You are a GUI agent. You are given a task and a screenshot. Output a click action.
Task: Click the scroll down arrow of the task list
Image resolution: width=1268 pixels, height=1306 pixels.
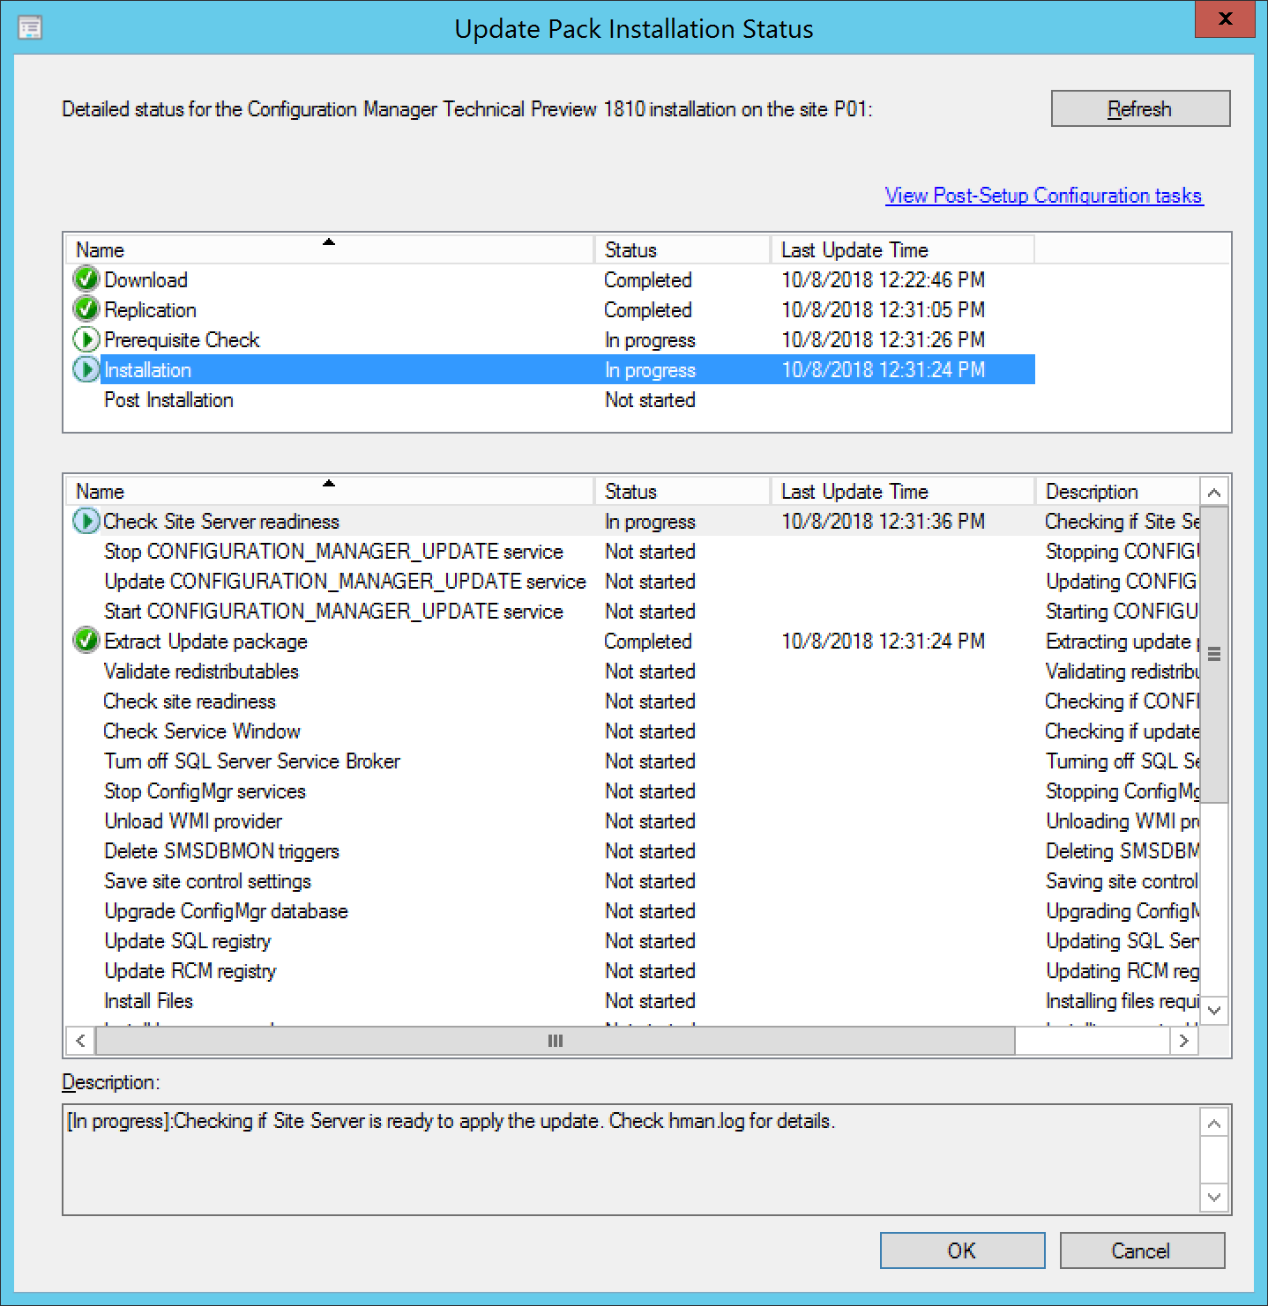pyautogui.click(x=1214, y=1010)
